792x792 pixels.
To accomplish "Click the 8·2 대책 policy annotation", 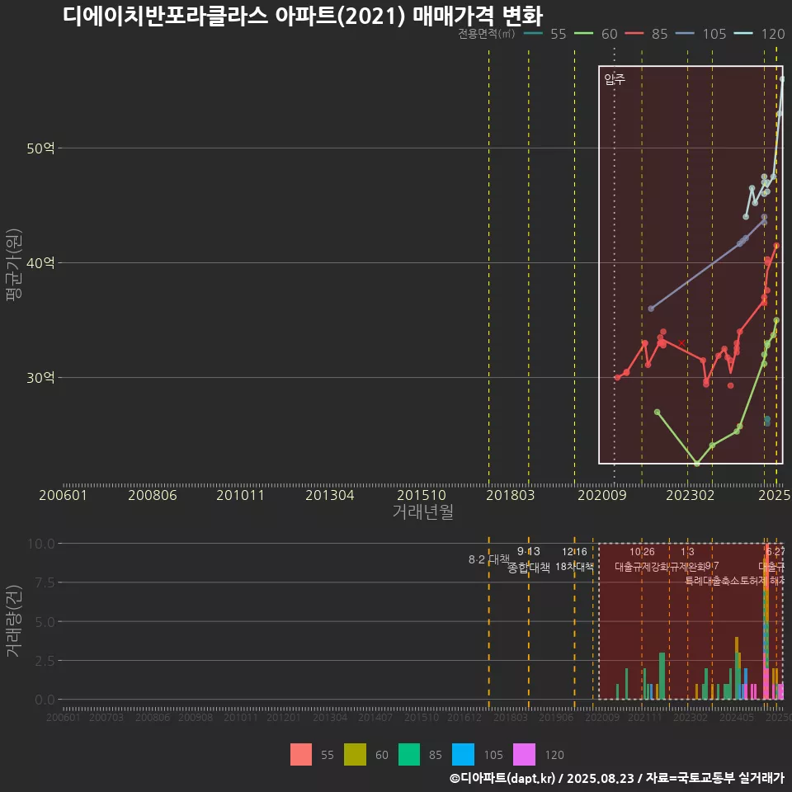I will click(489, 559).
